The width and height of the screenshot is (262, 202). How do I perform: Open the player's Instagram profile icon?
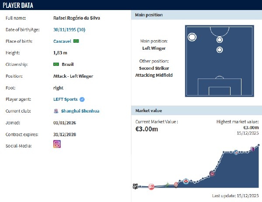57,144
